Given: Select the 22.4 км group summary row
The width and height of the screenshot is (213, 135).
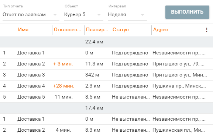Looking at the screenshot, I should [x=106, y=42].
